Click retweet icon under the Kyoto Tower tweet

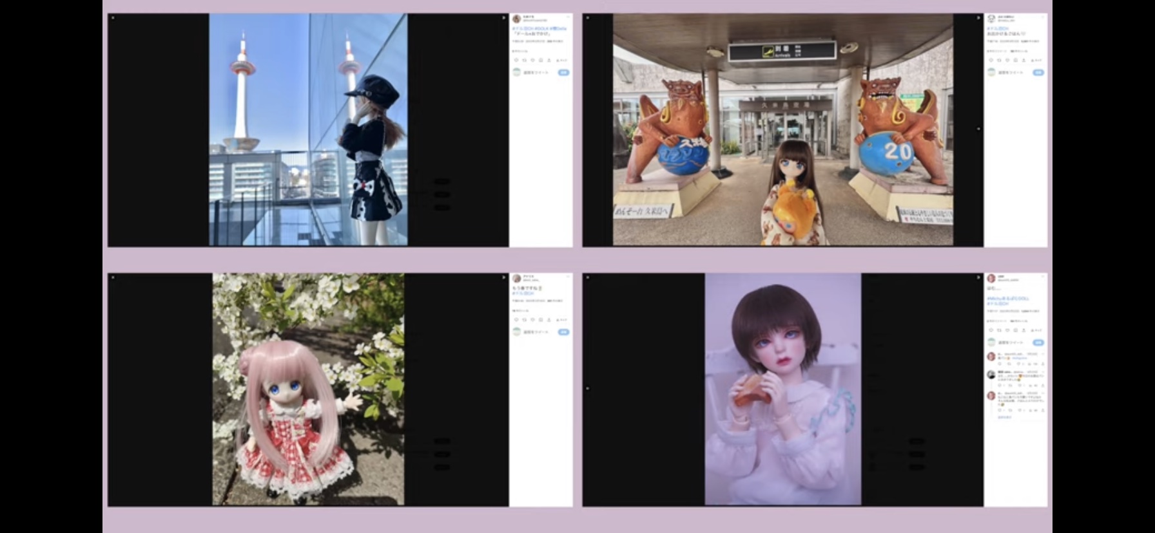pyautogui.click(x=525, y=60)
